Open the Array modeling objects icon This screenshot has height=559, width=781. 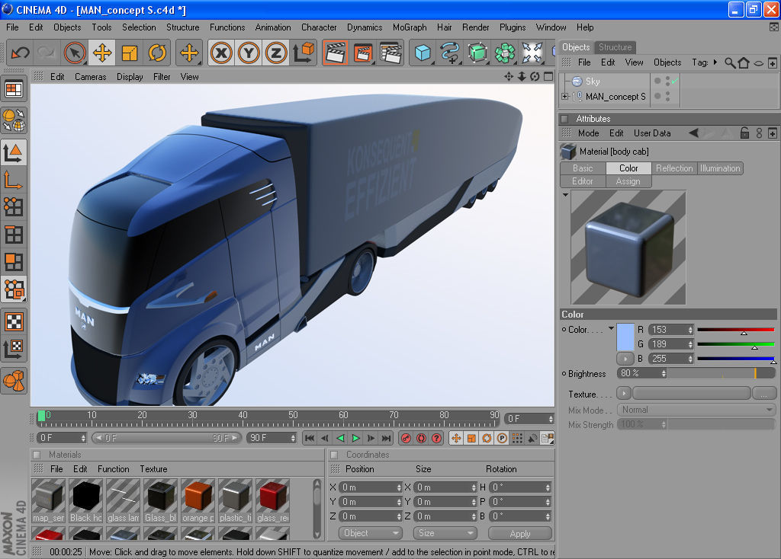tap(505, 53)
